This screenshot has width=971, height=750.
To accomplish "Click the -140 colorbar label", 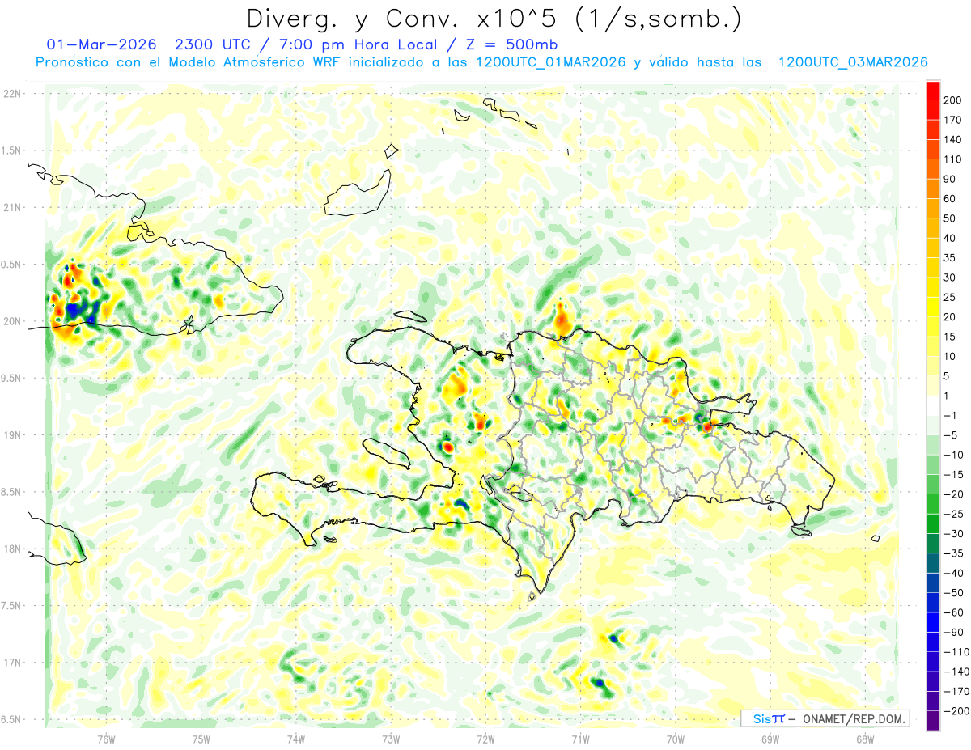I will pos(956,672).
